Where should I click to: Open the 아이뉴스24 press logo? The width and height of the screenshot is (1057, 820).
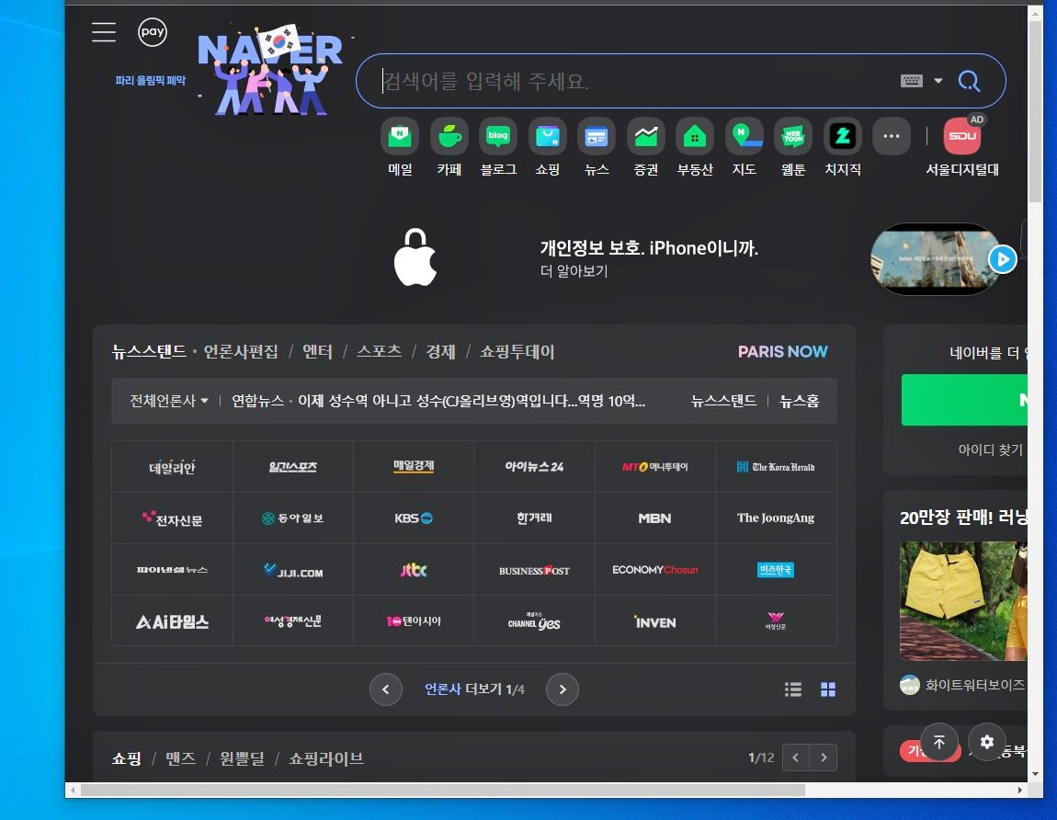pyautogui.click(x=534, y=467)
